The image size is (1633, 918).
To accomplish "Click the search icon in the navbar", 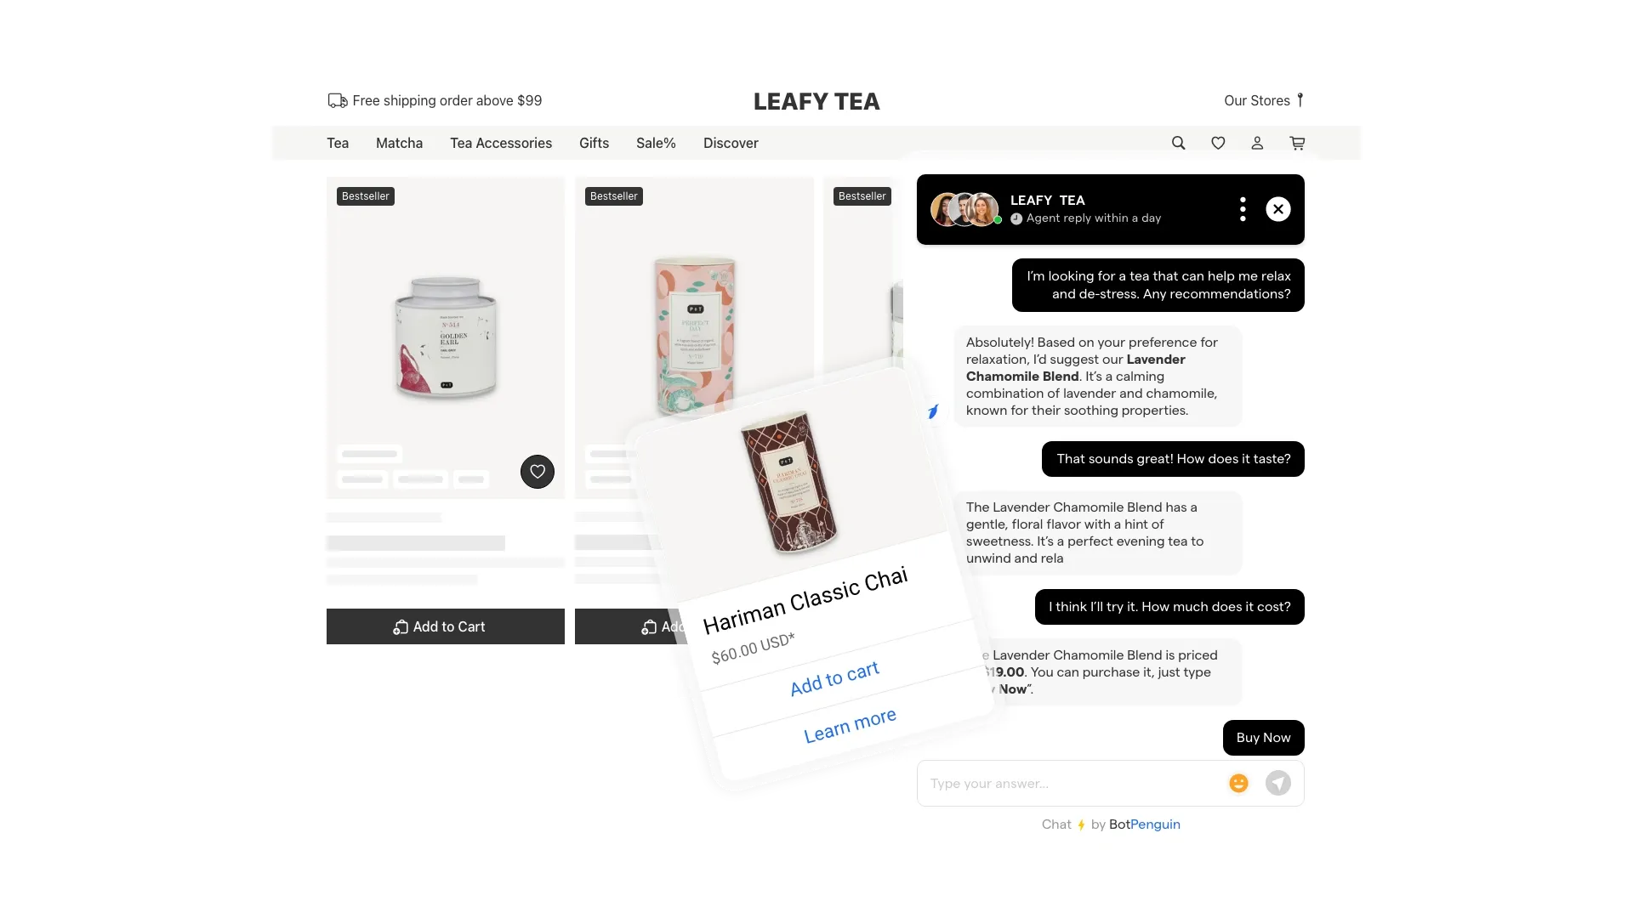I will (x=1178, y=142).
